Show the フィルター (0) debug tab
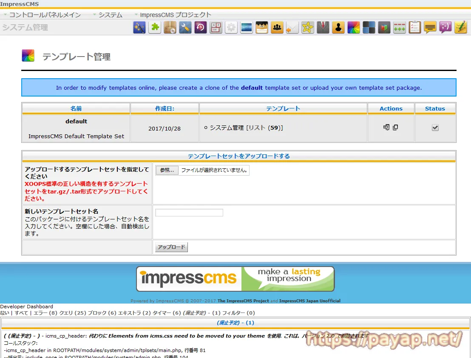This screenshot has height=358, width=471. point(238,313)
